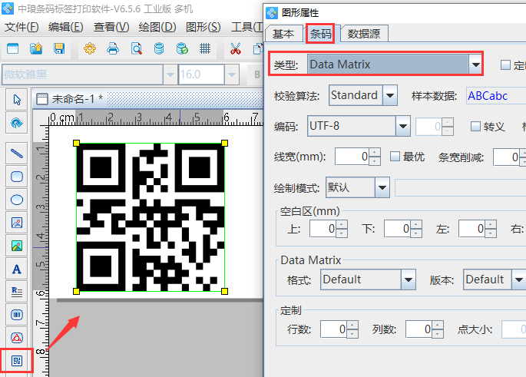Open the 编码 UTF-8 dropdown
The image size is (526, 377).
tap(402, 126)
